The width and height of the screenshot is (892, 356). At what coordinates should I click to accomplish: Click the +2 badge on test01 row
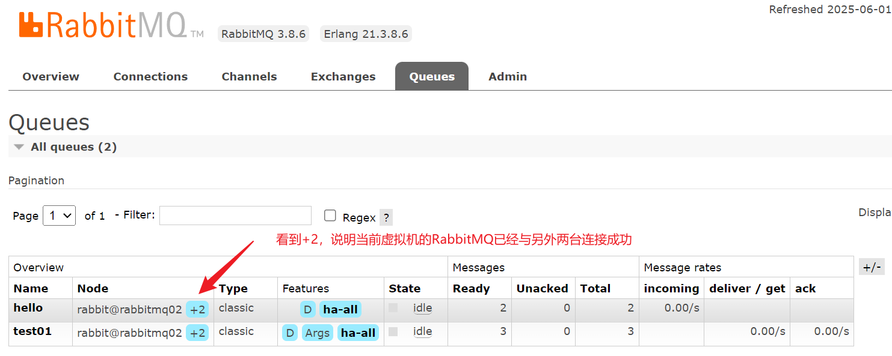[198, 333]
